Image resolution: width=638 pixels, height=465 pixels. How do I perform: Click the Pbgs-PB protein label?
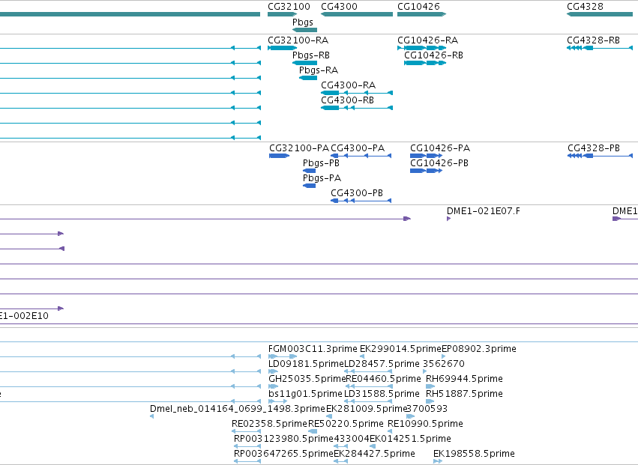pos(321,163)
